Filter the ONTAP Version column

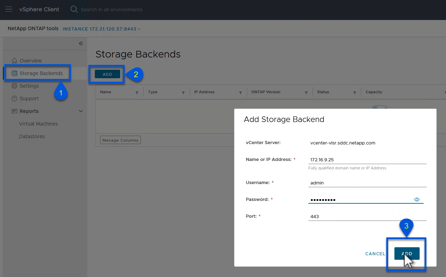[306, 93]
